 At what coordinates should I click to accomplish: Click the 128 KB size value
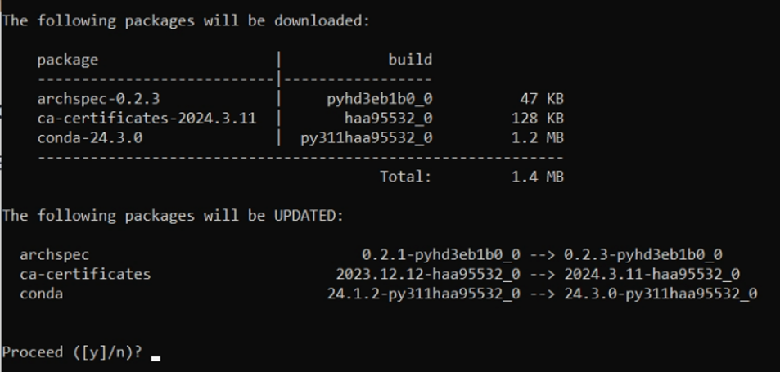point(538,119)
